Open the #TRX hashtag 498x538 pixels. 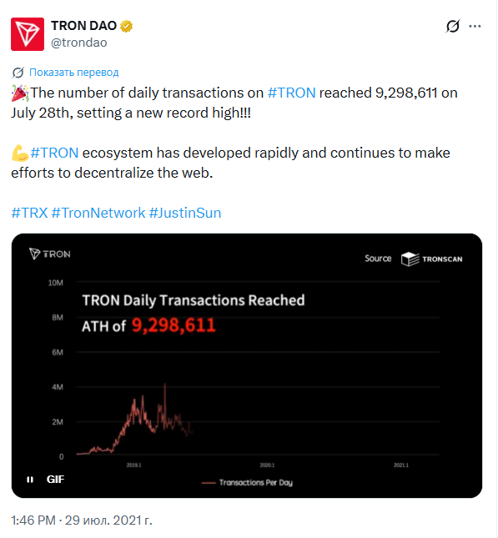coord(29,213)
